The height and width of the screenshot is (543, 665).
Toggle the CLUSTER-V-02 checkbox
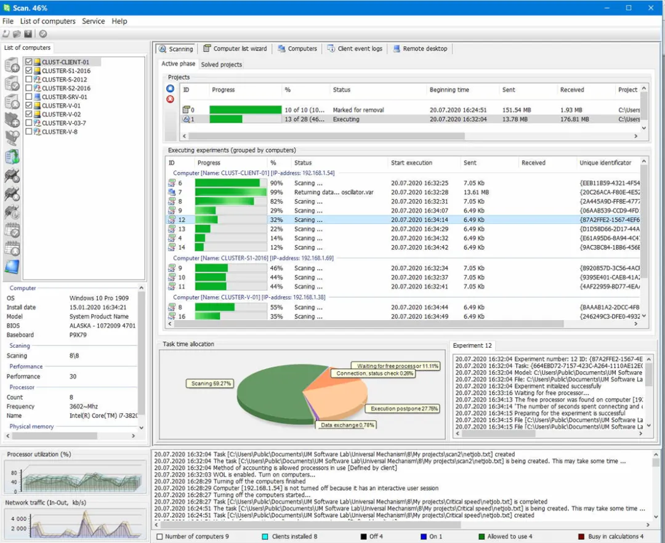28,114
